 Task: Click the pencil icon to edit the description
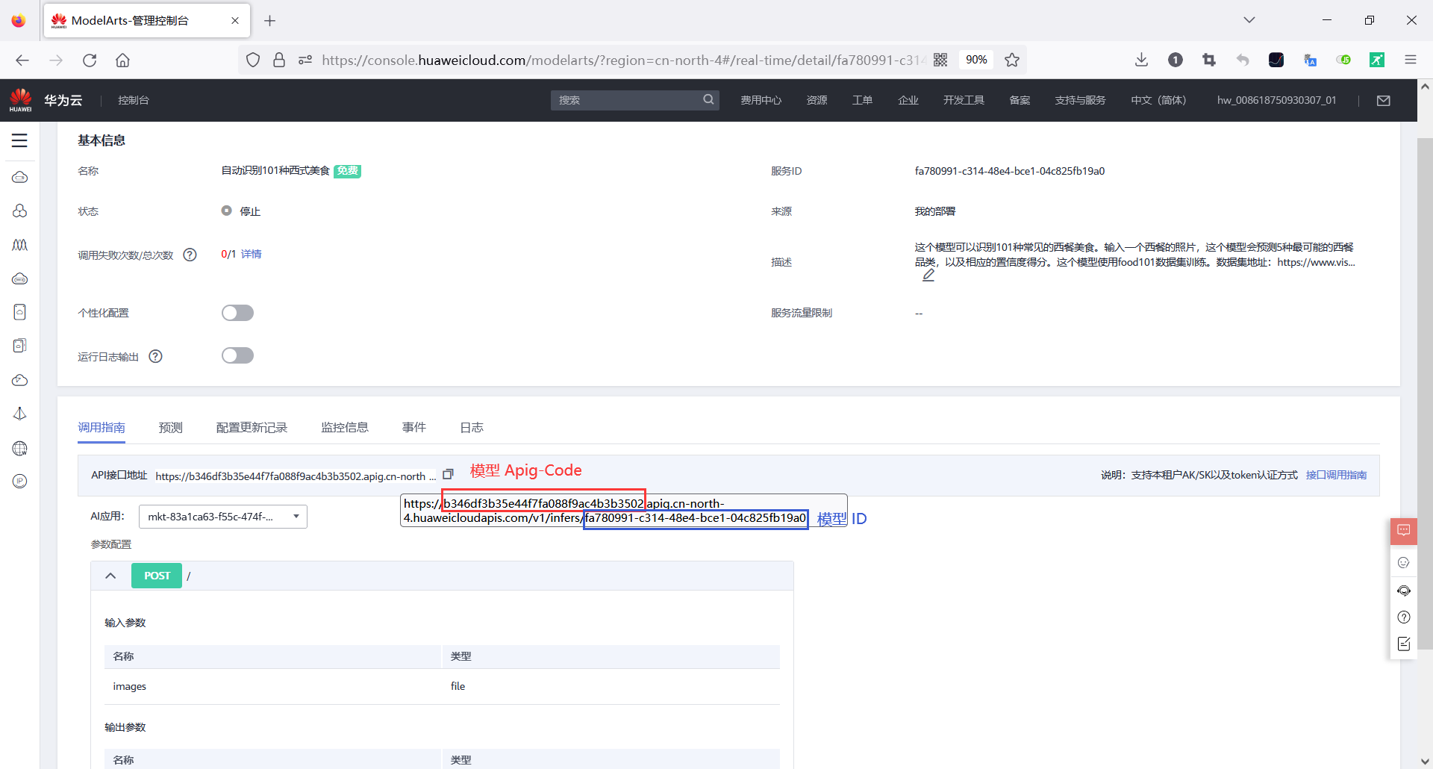coord(928,275)
